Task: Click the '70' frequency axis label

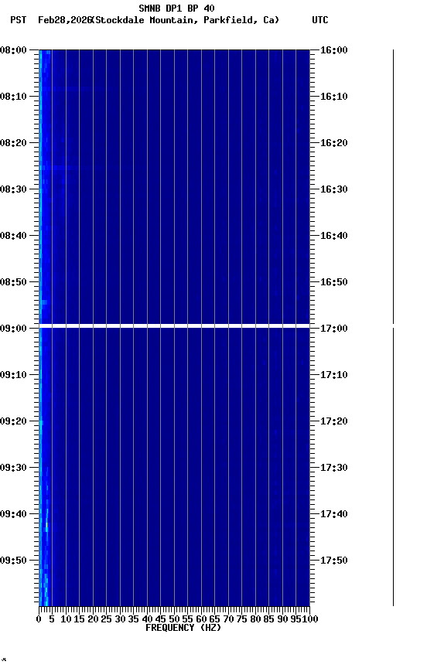Action: [228, 620]
